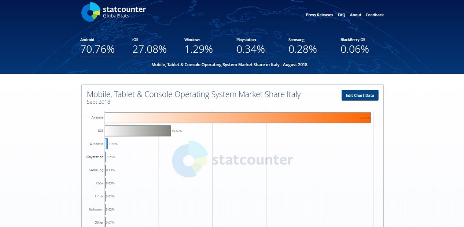Click the Windows axis label in chart
Image resolution: width=464 pixels, height=227 pixels.
point(96,144)
